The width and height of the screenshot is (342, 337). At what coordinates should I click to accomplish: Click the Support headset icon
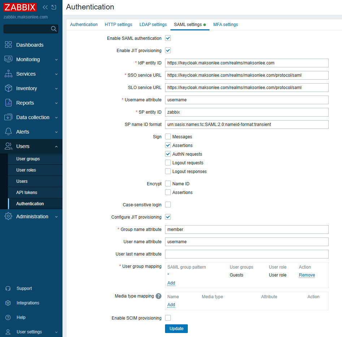click(x=8, y=288)
